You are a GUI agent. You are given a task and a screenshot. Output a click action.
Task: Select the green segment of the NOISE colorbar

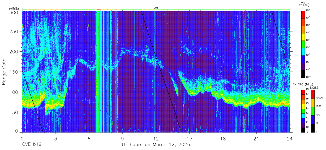(x=313, y=111)
